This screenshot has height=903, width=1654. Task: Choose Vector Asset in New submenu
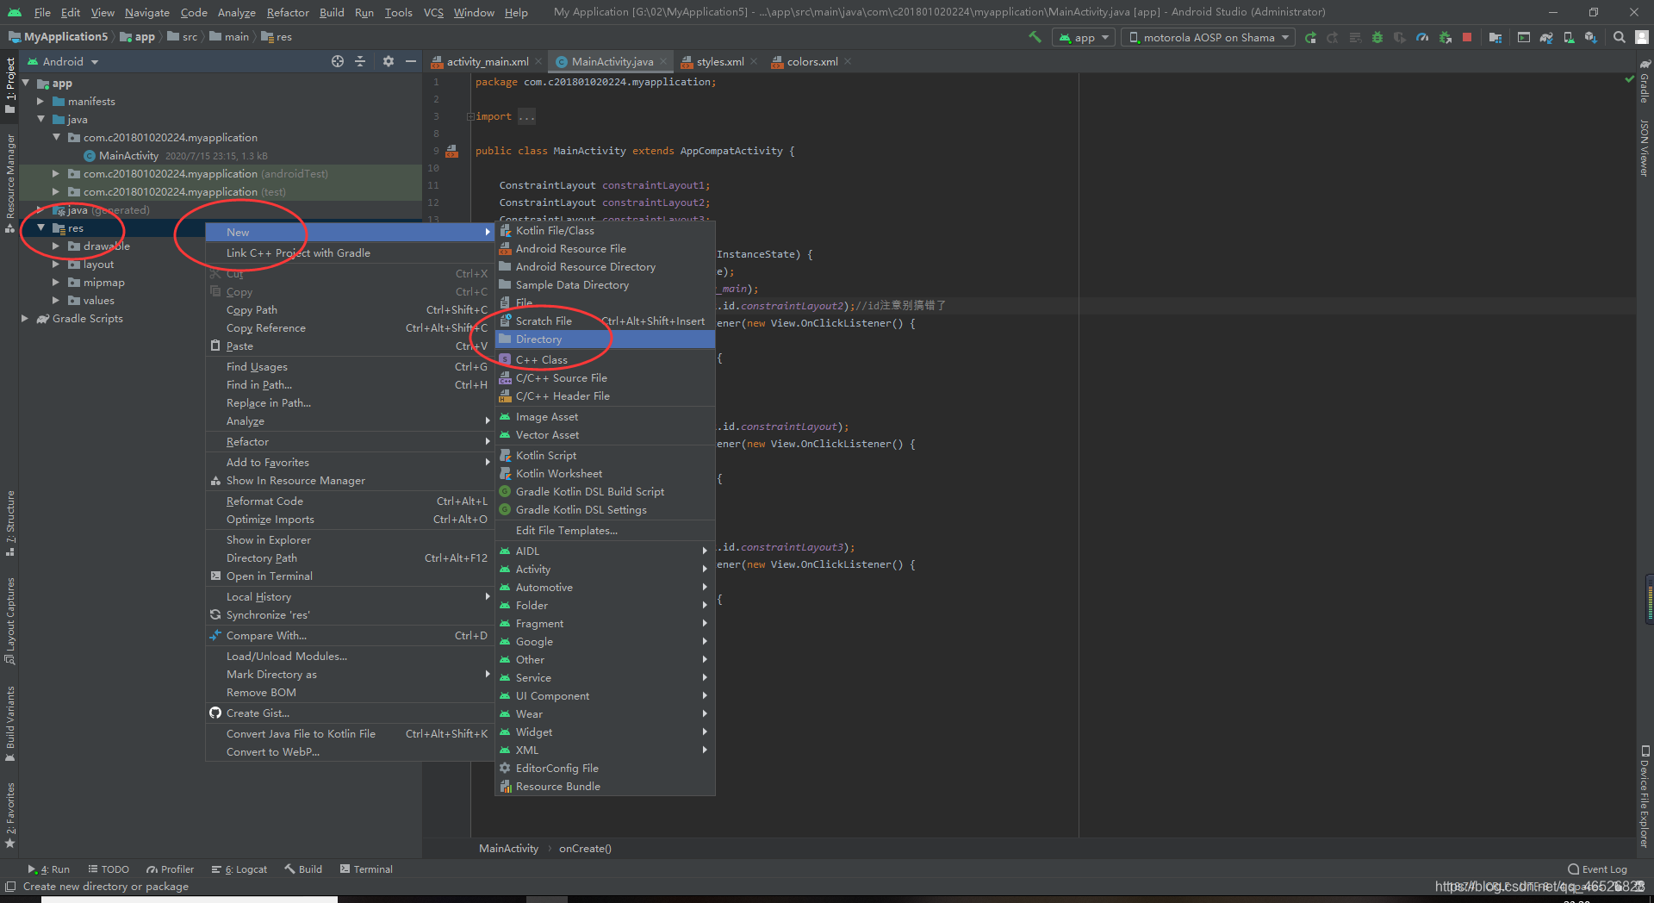605,435
